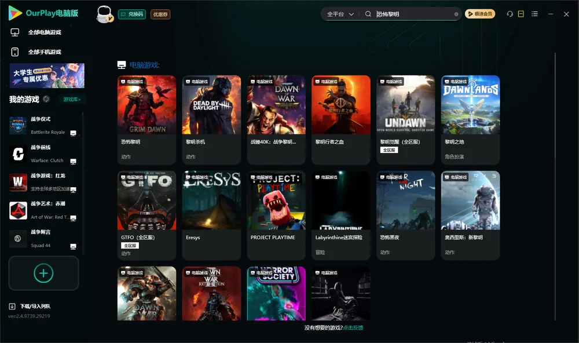579x343 pixels.
Task: Select 战争附言 Squad 44 in my games
Action: click(x=43, y=239)
